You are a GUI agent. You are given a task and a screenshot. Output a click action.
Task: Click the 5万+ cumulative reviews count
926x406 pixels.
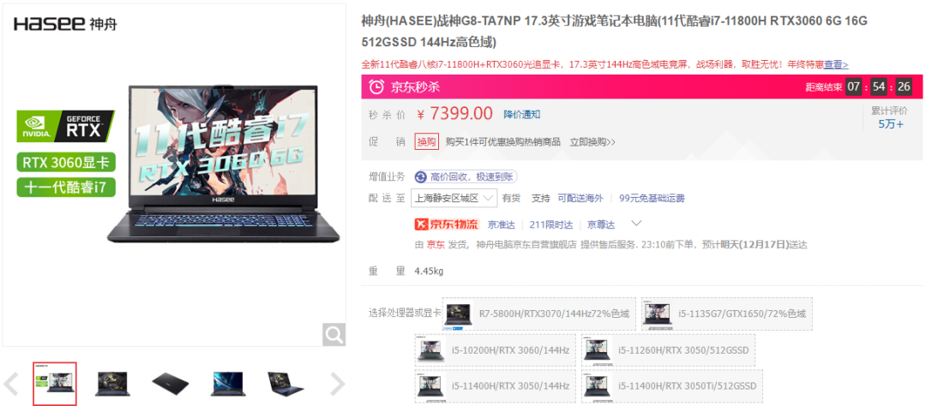[x=891, y=124]
